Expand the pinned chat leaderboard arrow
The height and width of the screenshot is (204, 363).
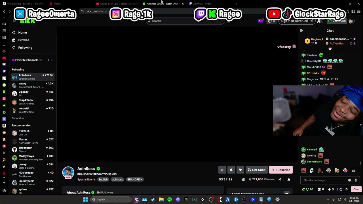pos(330,49)
